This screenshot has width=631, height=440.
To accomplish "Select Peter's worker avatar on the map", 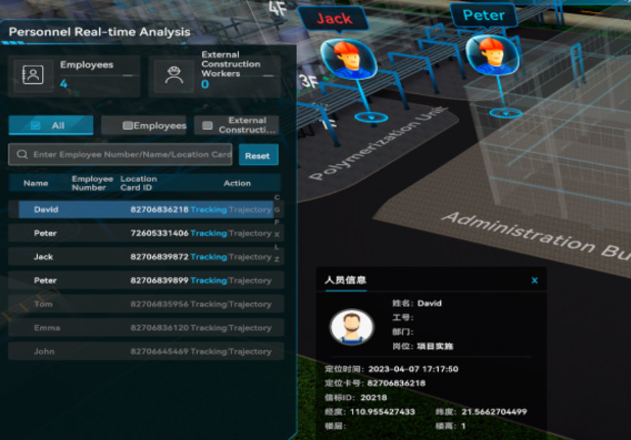I will click(x=491, y=55).
